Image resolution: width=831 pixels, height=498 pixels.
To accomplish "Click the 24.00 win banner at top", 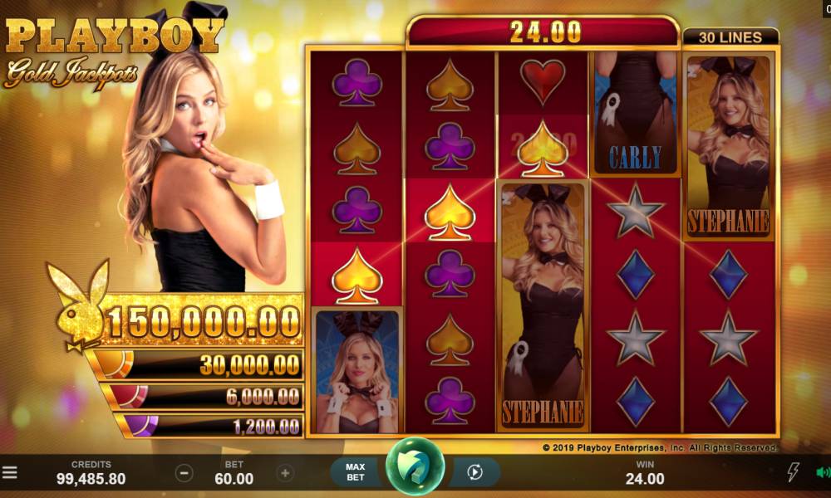I will [x=543, y=32].
